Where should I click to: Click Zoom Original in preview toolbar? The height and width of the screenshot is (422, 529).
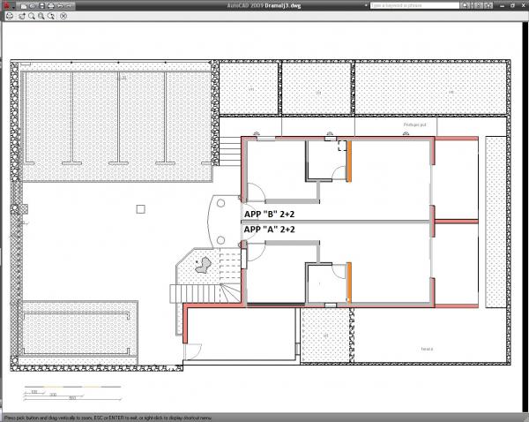pos(51,16)
